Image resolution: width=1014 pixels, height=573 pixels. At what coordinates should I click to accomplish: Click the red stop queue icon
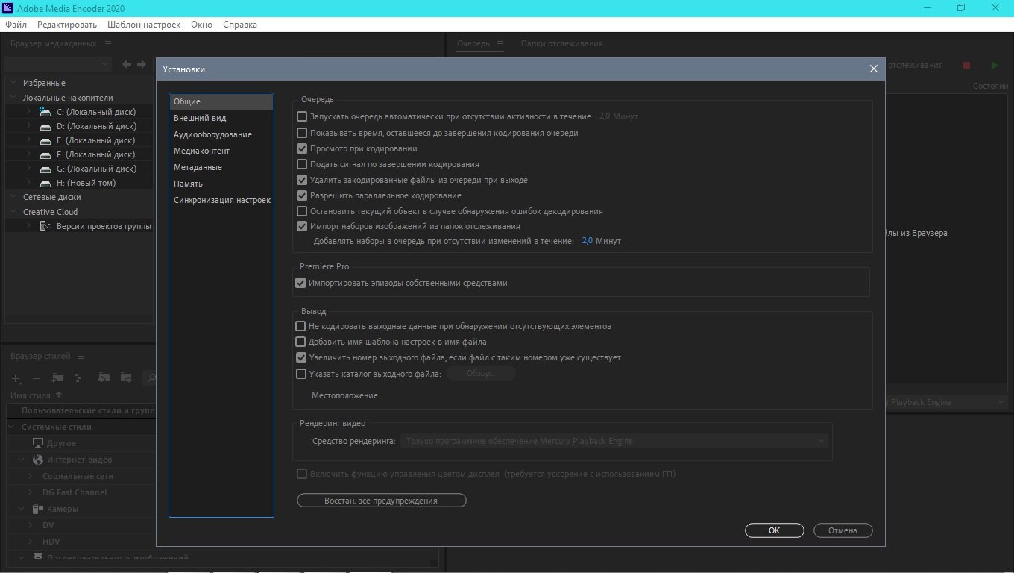coord(966,66)
